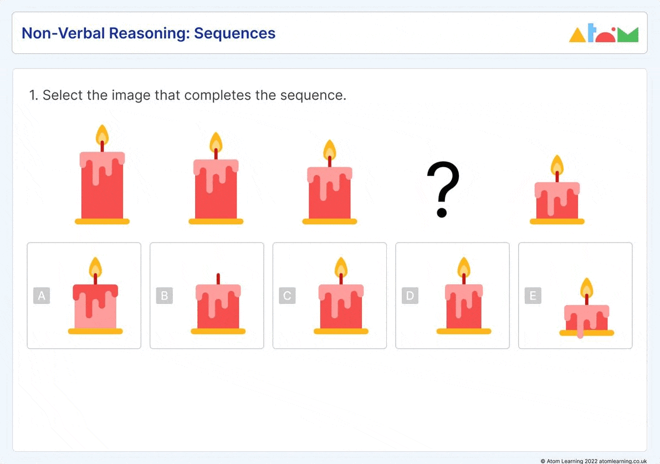Click the gray C label badge

pos(288,296)
